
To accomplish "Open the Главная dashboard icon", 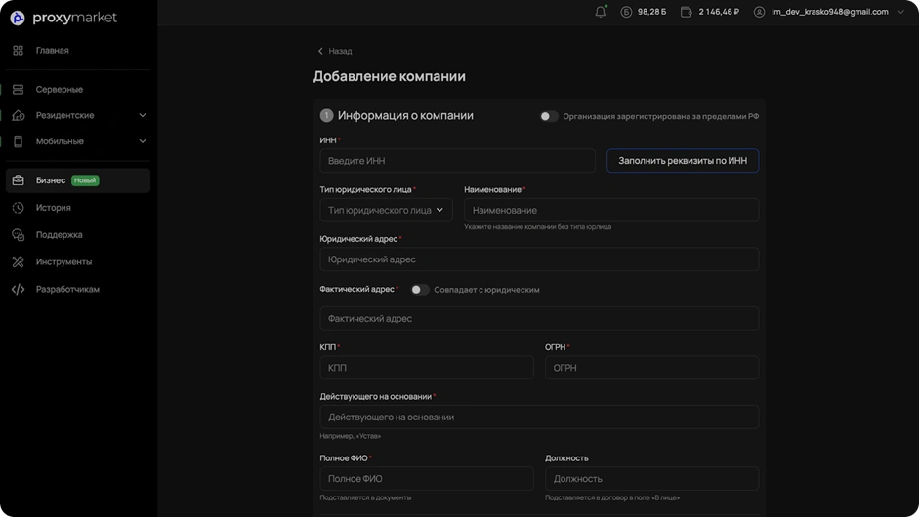I will point(19,51).
